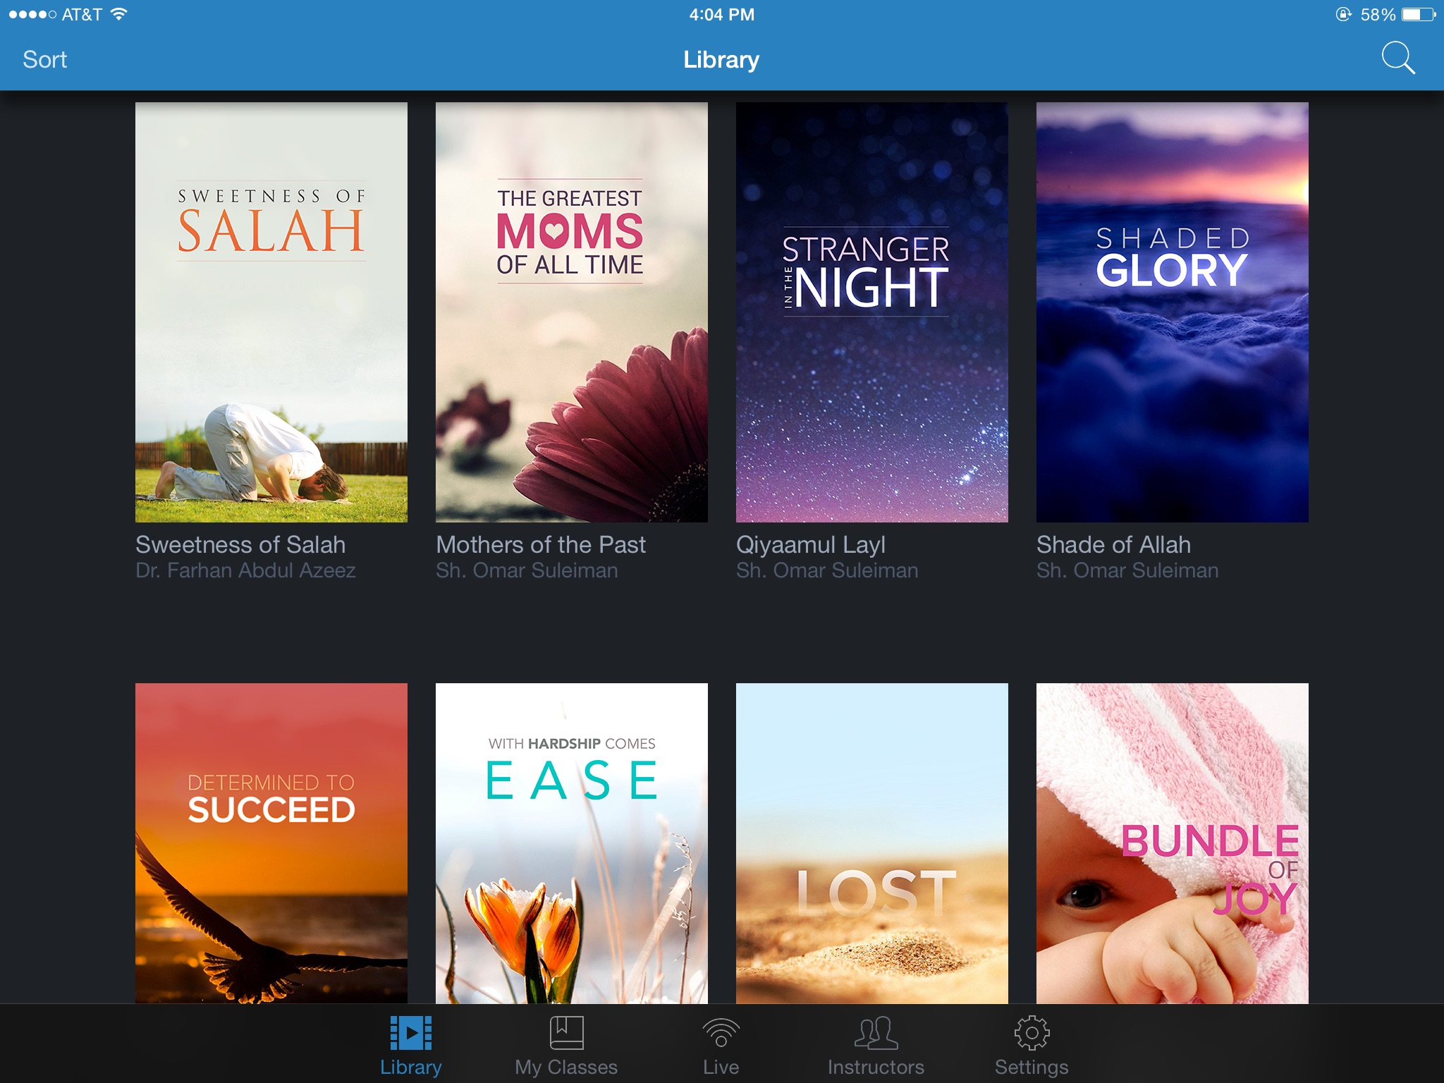The width and height of the screenshot is (1444, 1083).
Task: Click the Qiyaamul Layl title
Action: point(810,544)
